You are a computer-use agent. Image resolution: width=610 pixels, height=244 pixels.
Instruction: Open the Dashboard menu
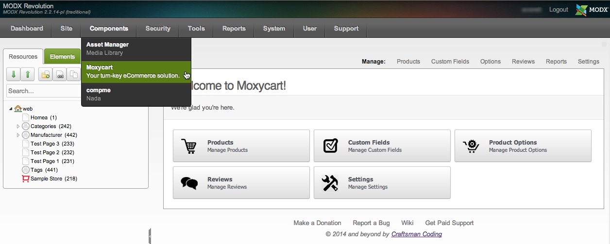click(27, 29)
